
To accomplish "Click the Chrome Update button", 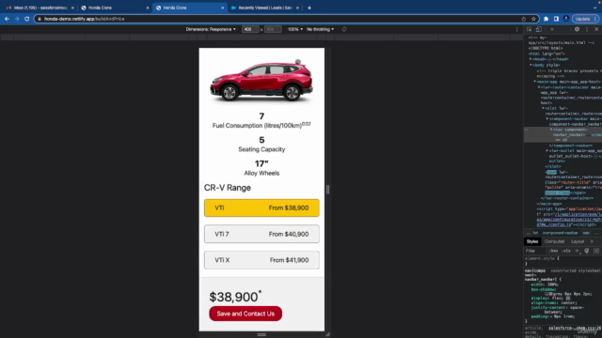I will [x=585, y=19].
